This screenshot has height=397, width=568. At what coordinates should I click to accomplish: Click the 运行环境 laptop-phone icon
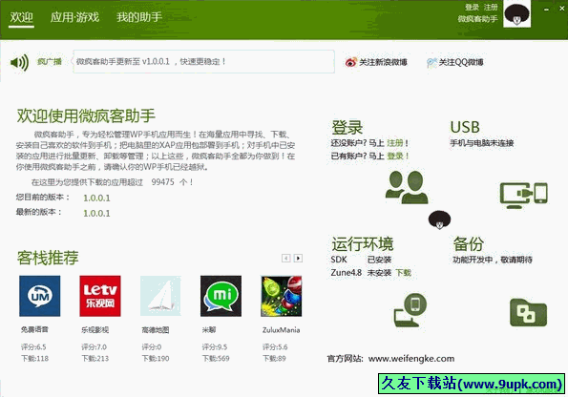click(410, 310)
